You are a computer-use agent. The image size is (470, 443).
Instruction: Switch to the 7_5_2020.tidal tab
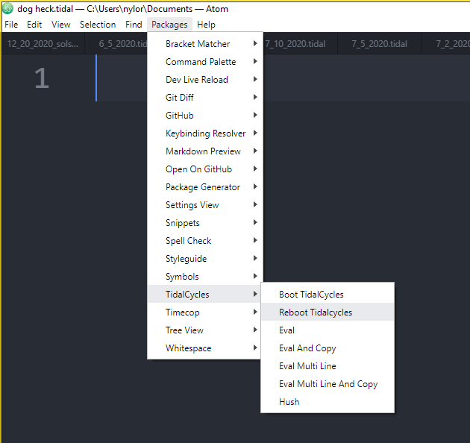point(380,44)
